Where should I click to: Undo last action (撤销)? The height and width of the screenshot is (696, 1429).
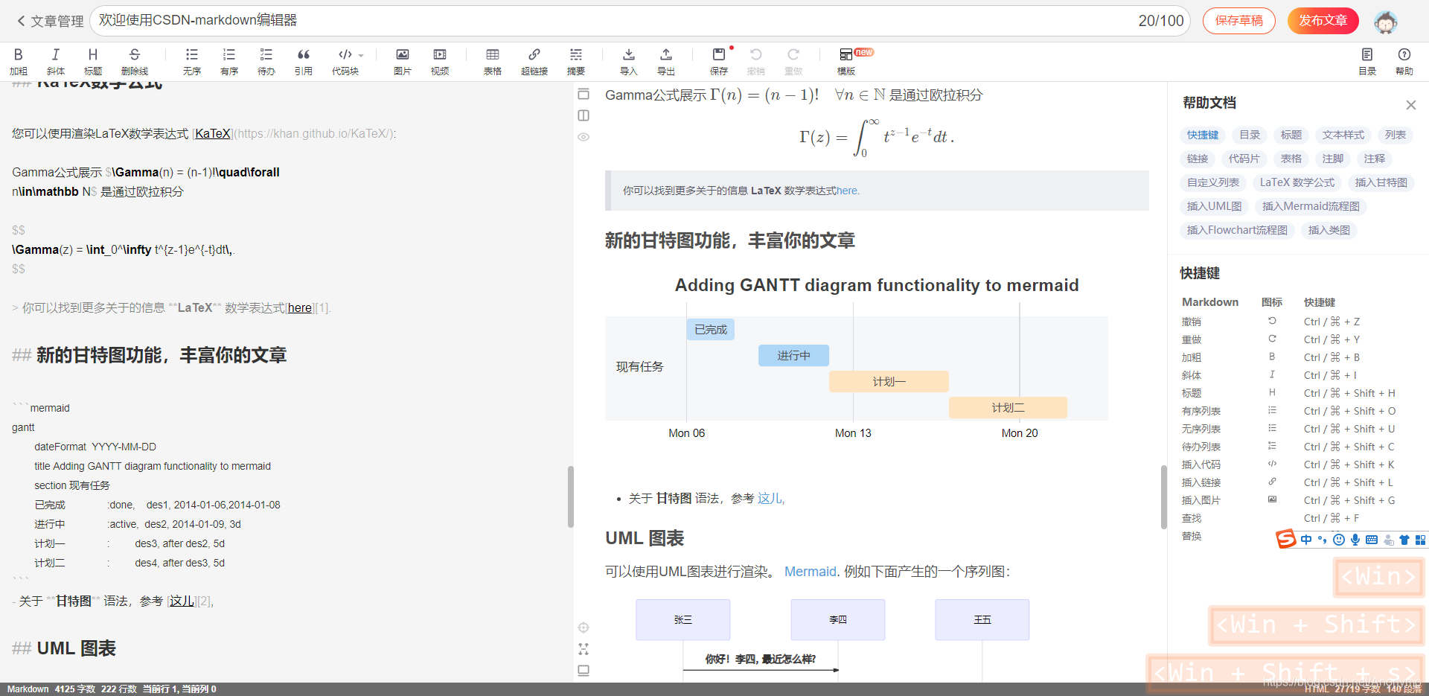(x=756, y=61)
